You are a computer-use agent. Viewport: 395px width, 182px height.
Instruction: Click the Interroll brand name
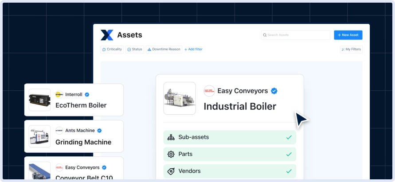pos(74,95)
